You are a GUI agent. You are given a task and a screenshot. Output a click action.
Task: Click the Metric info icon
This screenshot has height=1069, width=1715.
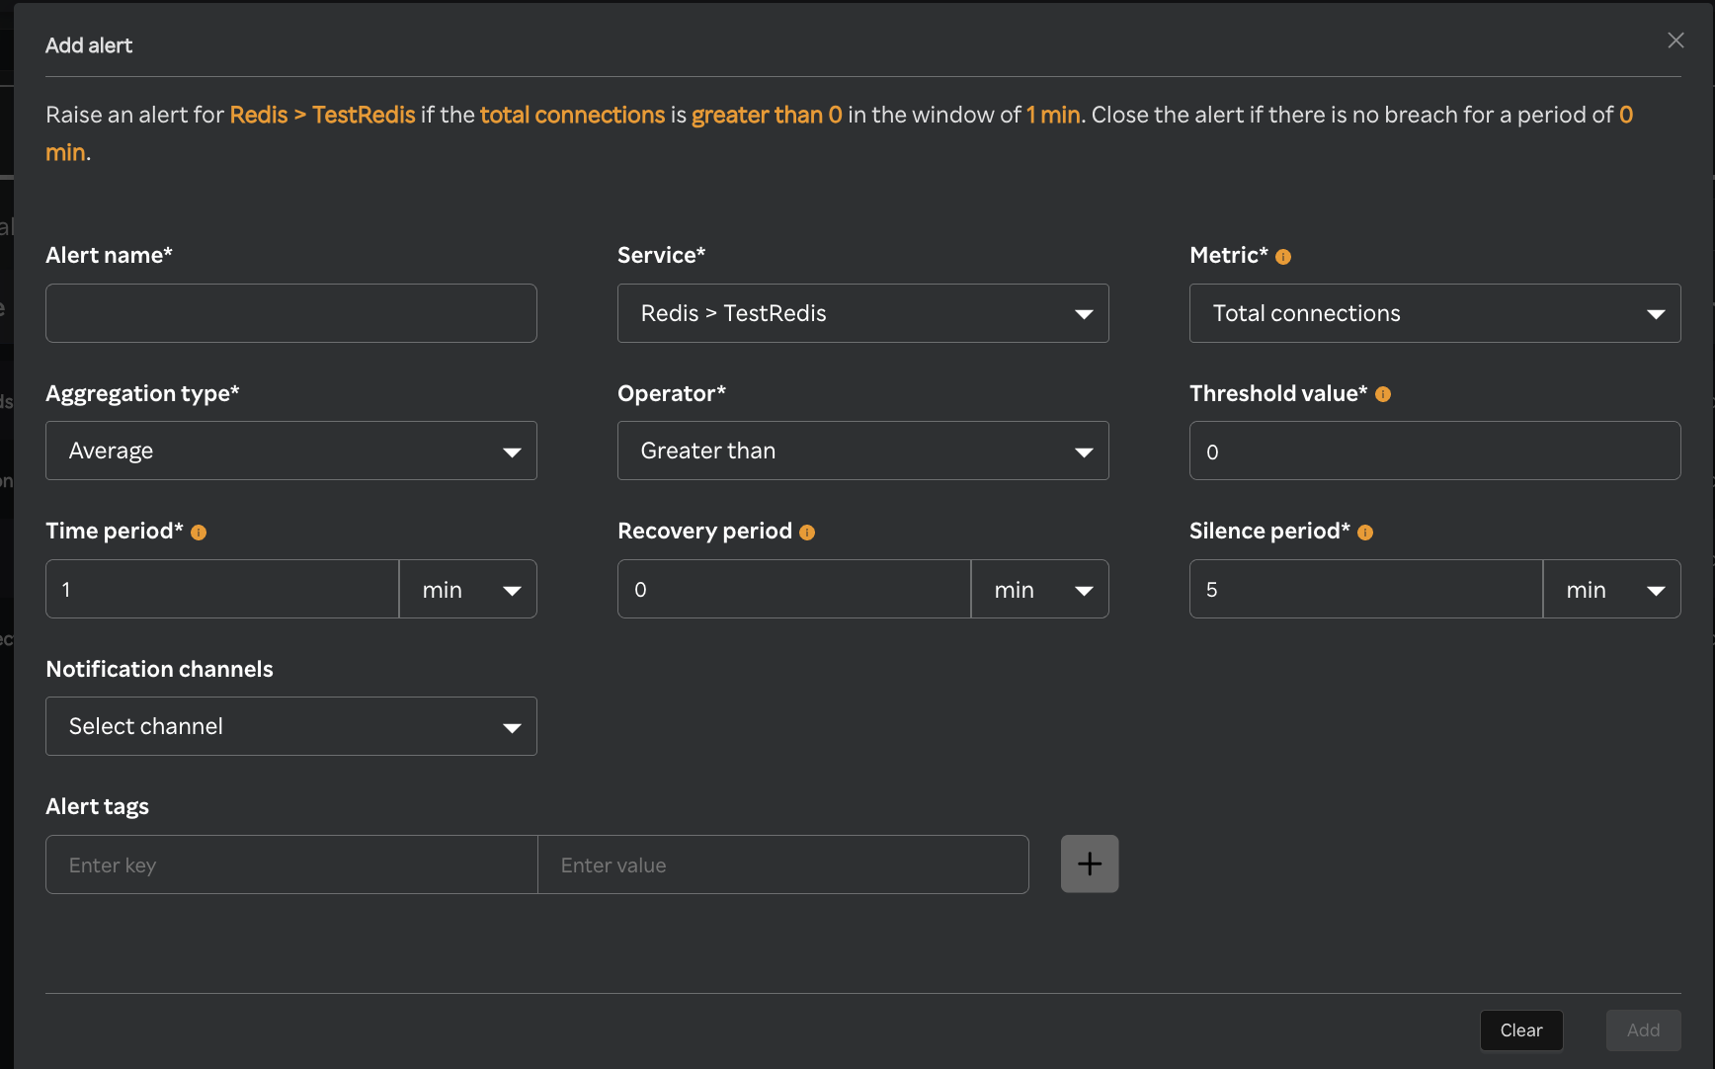[1283, 257]
